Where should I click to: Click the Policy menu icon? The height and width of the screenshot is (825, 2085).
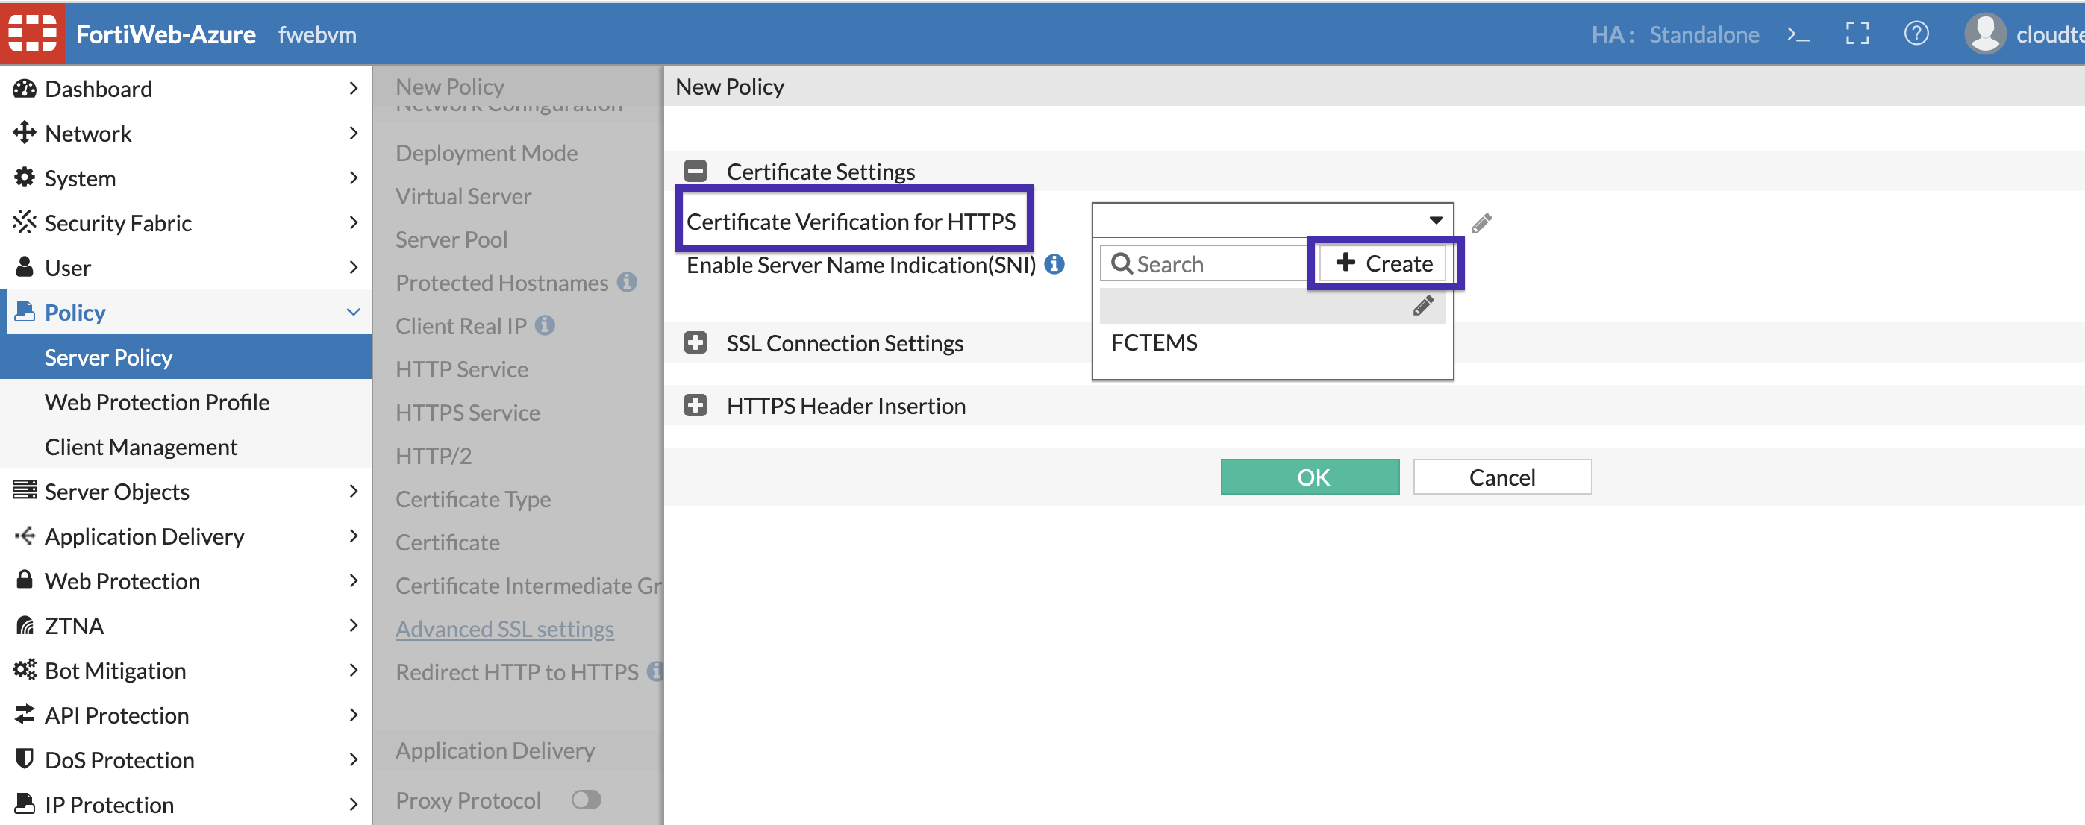click(x=25, y=311)
